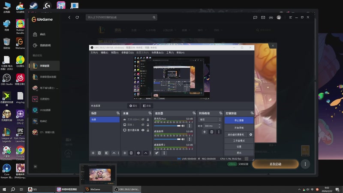This screenshot has height=193, width=343.
Task: Show the 图像 2 source
Action: 143,125
